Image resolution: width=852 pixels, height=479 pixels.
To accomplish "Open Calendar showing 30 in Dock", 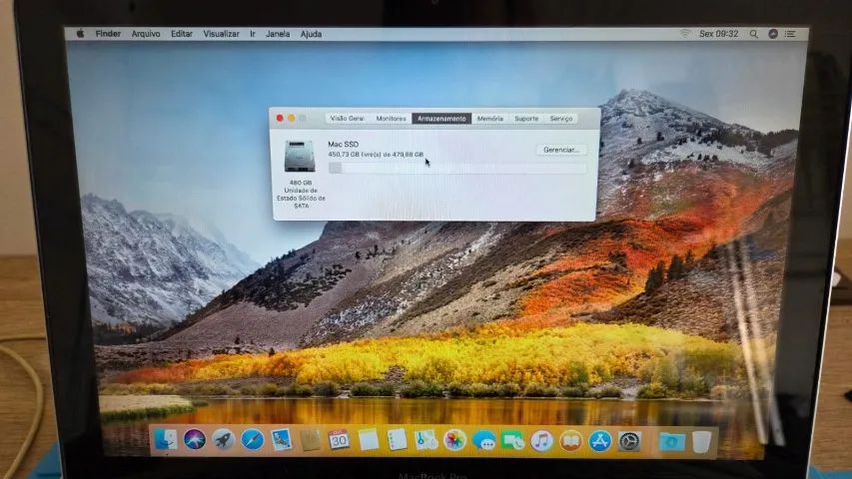I will click(339, 440).
